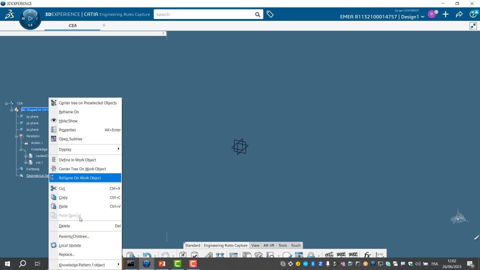Click the first clapperboard icon in action bar

point(329,254)
